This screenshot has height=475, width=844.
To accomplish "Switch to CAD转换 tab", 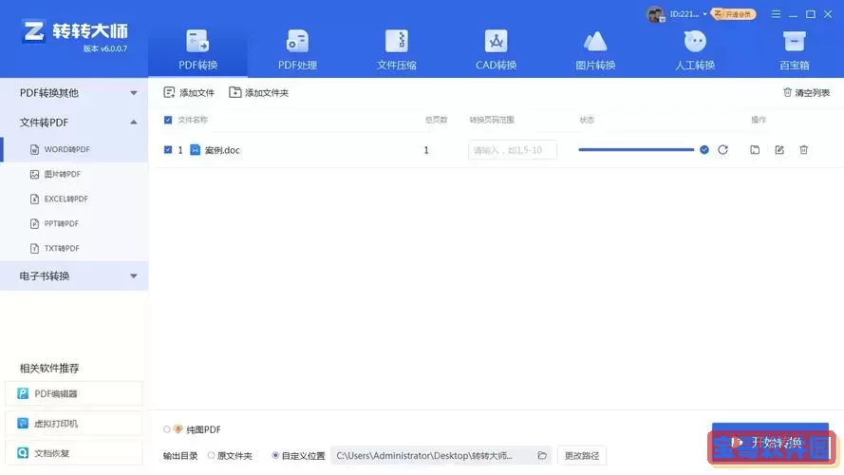I will [x=496, y=50].
